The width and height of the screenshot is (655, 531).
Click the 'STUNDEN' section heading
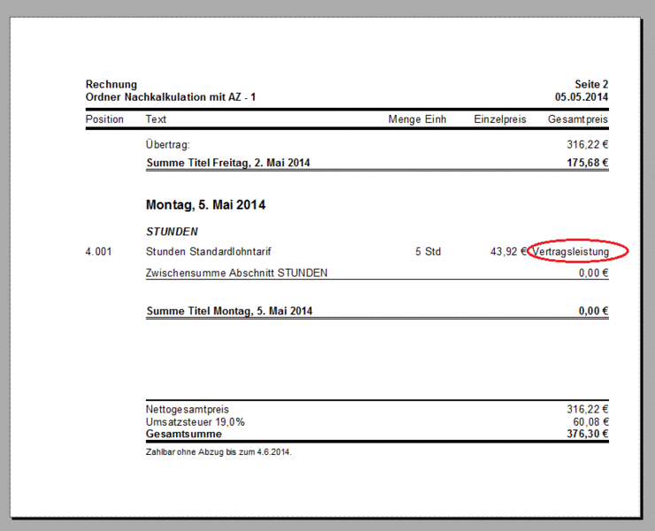[x=172, y=232]
